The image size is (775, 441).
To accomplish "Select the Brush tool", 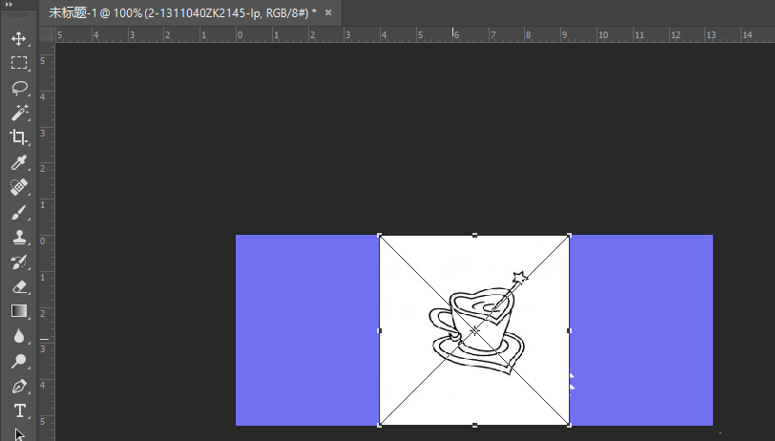I will click(x=19, y=213).
